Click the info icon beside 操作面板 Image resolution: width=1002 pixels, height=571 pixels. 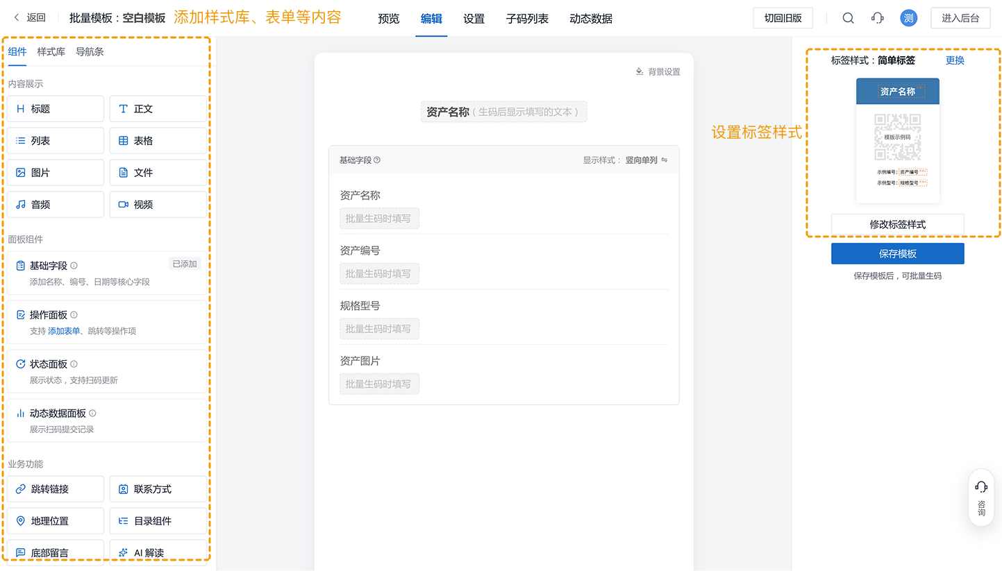coord(74,315)
